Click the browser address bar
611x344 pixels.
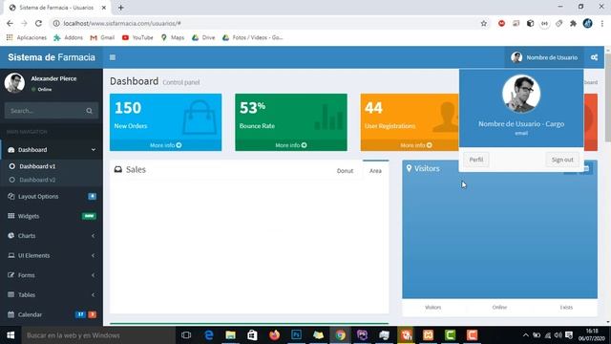click(265, 23)
